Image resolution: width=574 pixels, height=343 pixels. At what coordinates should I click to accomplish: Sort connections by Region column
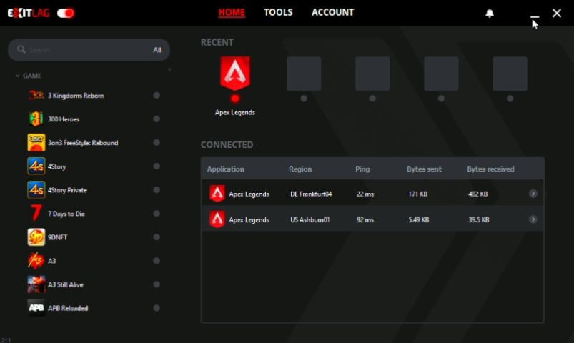(x=300, y=169)
